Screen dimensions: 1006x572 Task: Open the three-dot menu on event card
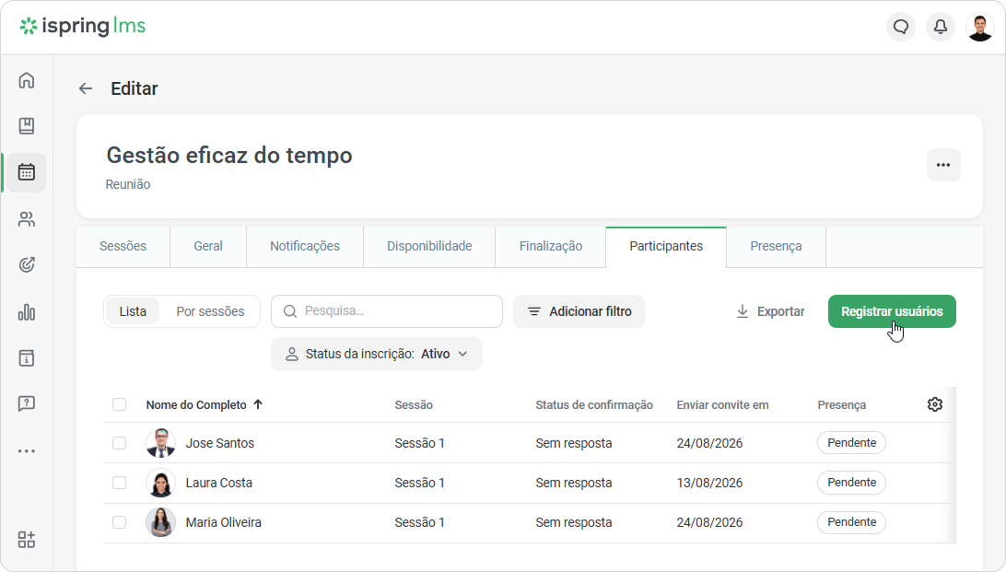[943, 165]
